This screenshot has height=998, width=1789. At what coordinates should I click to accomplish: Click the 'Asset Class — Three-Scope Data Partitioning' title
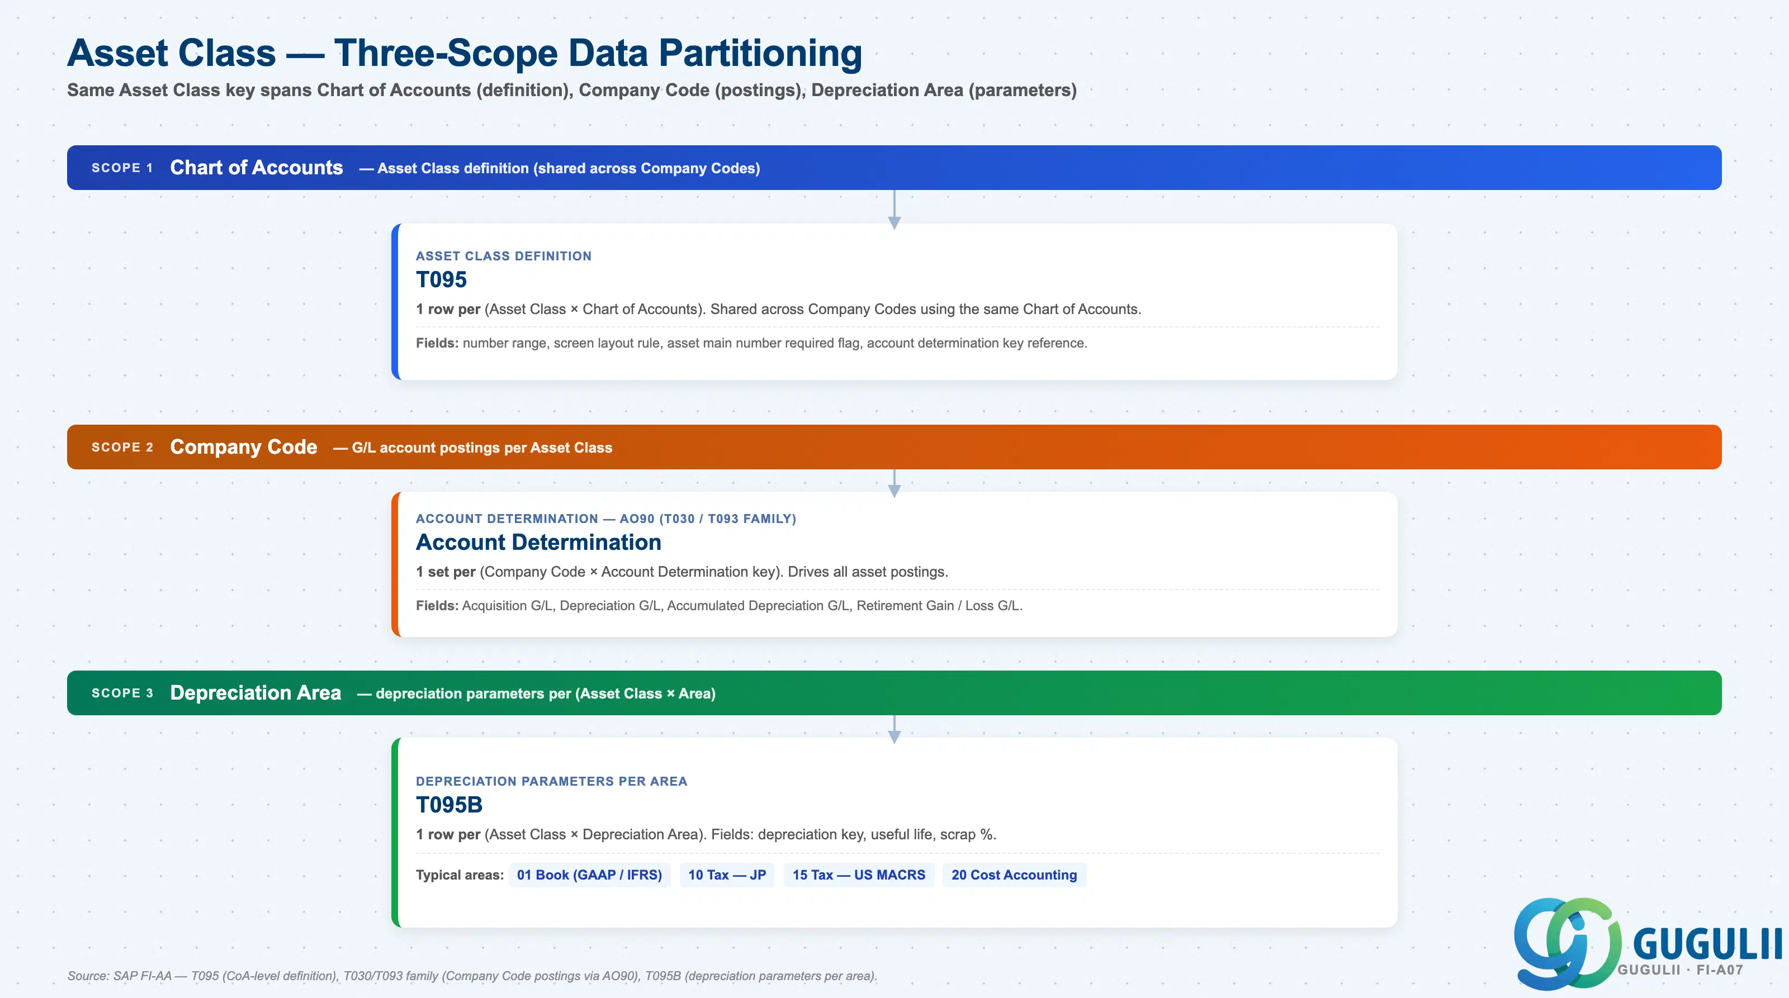point(465,53)
